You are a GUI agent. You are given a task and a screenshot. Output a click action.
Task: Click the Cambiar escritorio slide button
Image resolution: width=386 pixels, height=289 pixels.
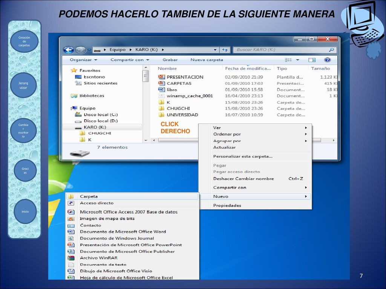click(23, 131)
